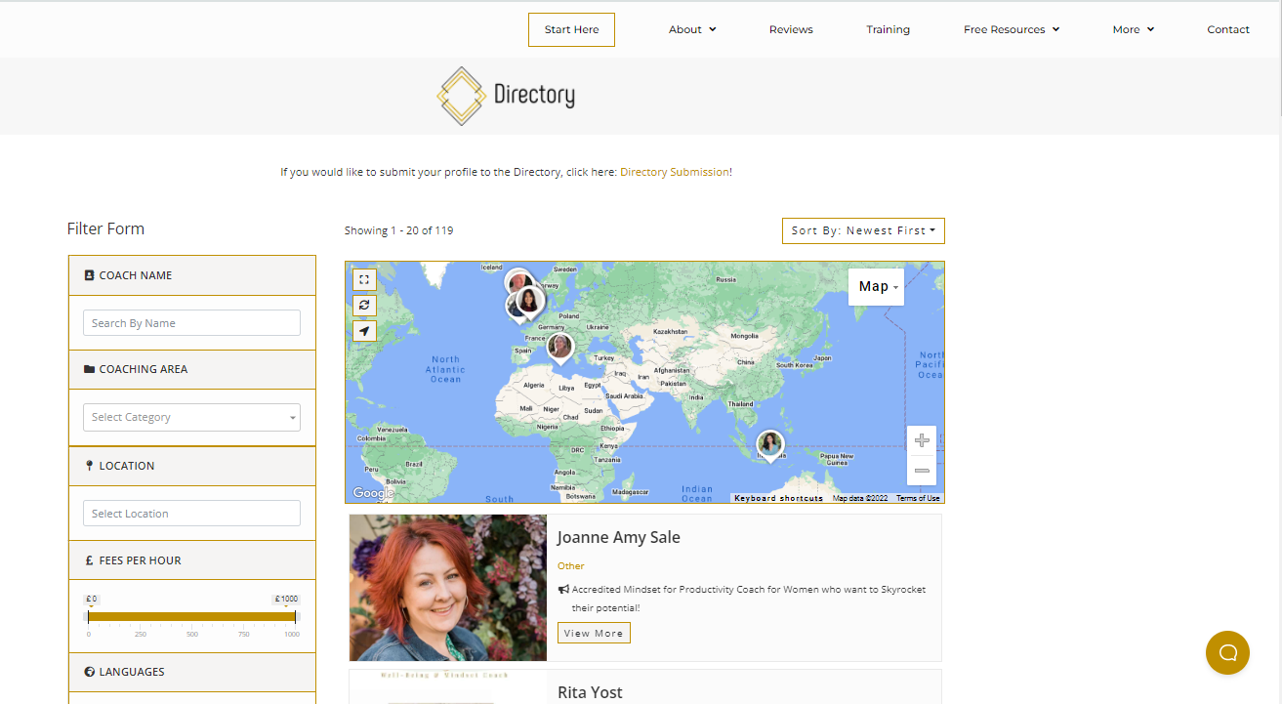Image resolution: width=1282 pixels, height=704 pixels.
Task: Open the Select Category dropdown
Action: (191, 417)
